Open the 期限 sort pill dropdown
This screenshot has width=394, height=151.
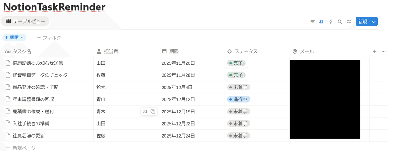(x=14, y=38)
